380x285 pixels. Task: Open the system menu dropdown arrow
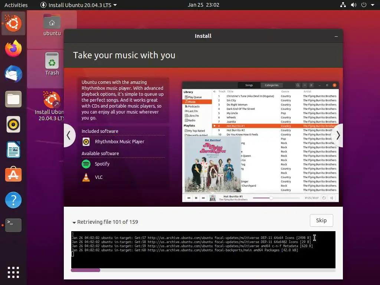[x=373, y=5]
